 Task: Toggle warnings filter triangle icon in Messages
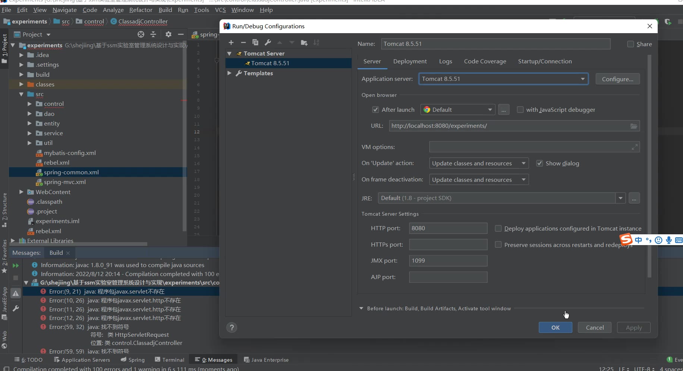click(16, 294)
